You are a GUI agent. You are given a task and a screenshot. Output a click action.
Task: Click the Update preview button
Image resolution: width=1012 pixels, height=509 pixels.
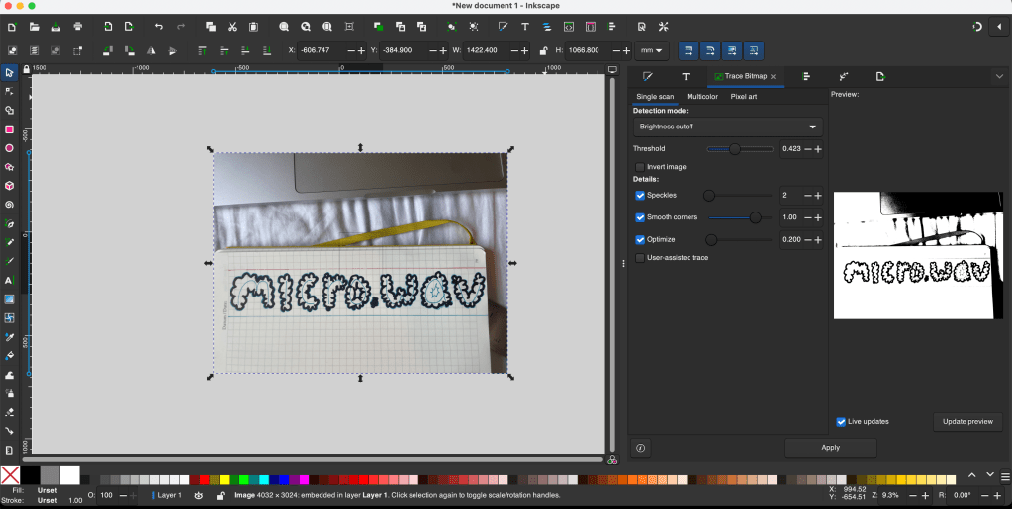pyautogui.click(x=966, y=422)
